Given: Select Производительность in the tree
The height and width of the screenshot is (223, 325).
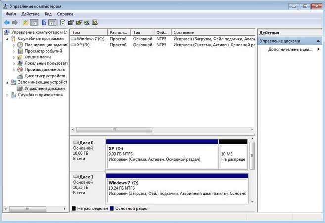Looking at the screenshot, I should pyautogui.click(x=45, y=69).
